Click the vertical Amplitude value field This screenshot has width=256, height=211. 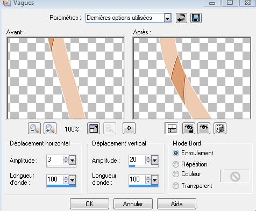coord(137,159)
